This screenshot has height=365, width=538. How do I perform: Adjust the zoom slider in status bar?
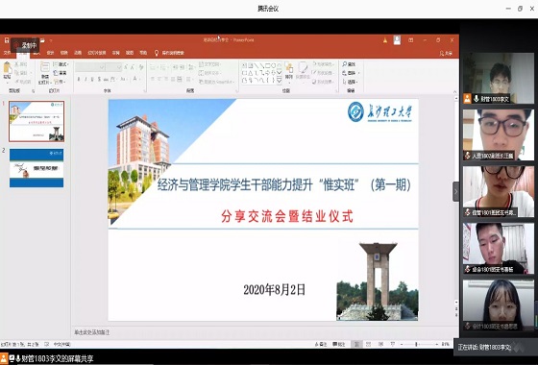click(416, 344)
